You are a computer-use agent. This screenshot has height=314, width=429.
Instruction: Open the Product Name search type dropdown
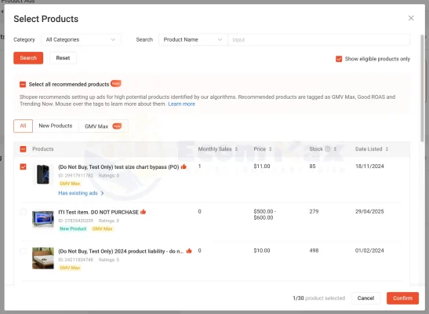[x=193, y=40]
